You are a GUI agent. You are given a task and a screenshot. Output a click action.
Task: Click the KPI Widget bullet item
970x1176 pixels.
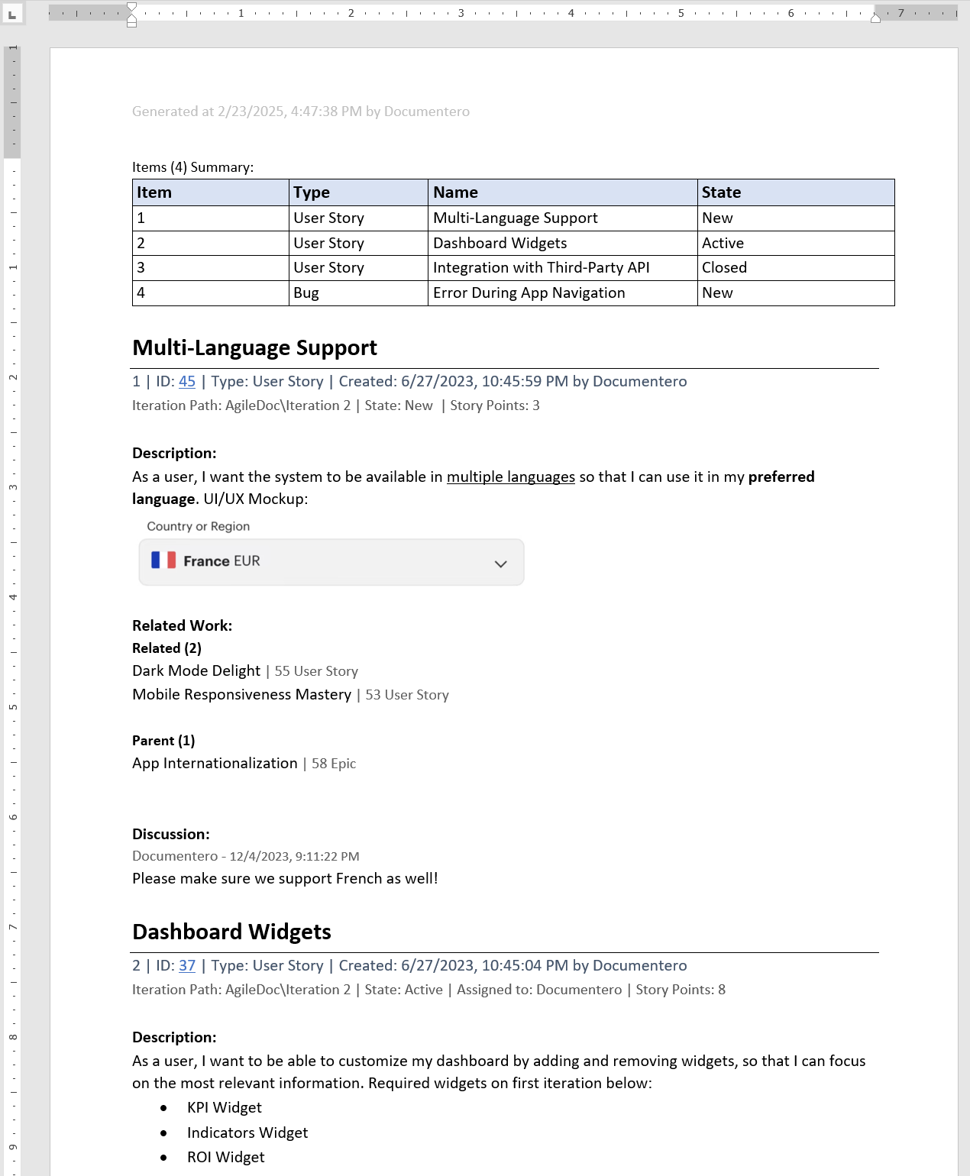(x=223, y=1107)
